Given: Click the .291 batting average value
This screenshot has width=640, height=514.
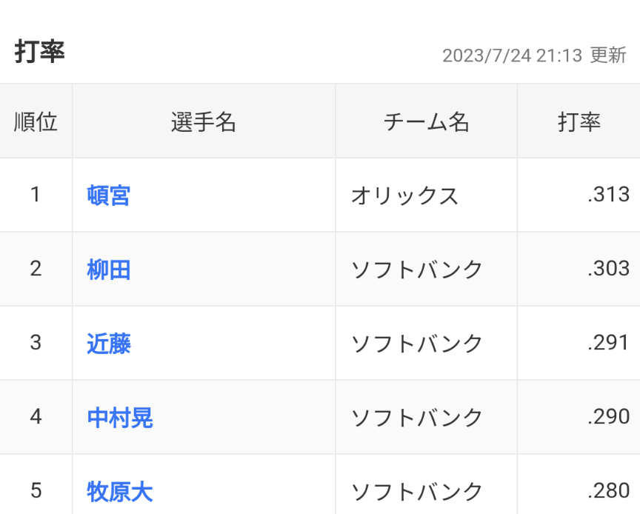Looking at the screenshot, I should [x=608, y=343].
